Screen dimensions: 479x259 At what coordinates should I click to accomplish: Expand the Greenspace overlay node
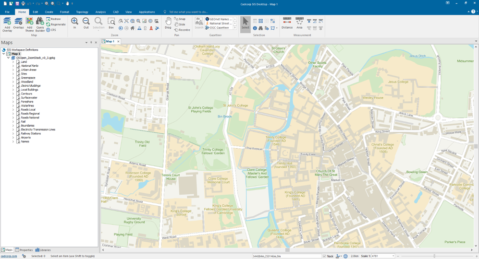click(x=13, y=78)
